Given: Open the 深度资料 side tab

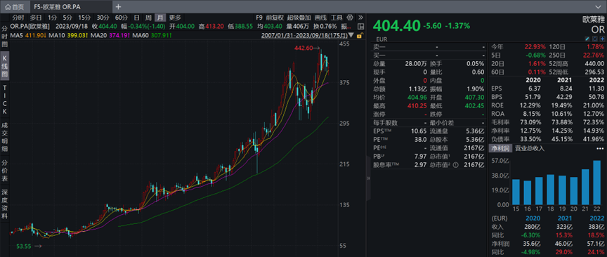Looking at the screenshot, I should click(x=5, y=204).
